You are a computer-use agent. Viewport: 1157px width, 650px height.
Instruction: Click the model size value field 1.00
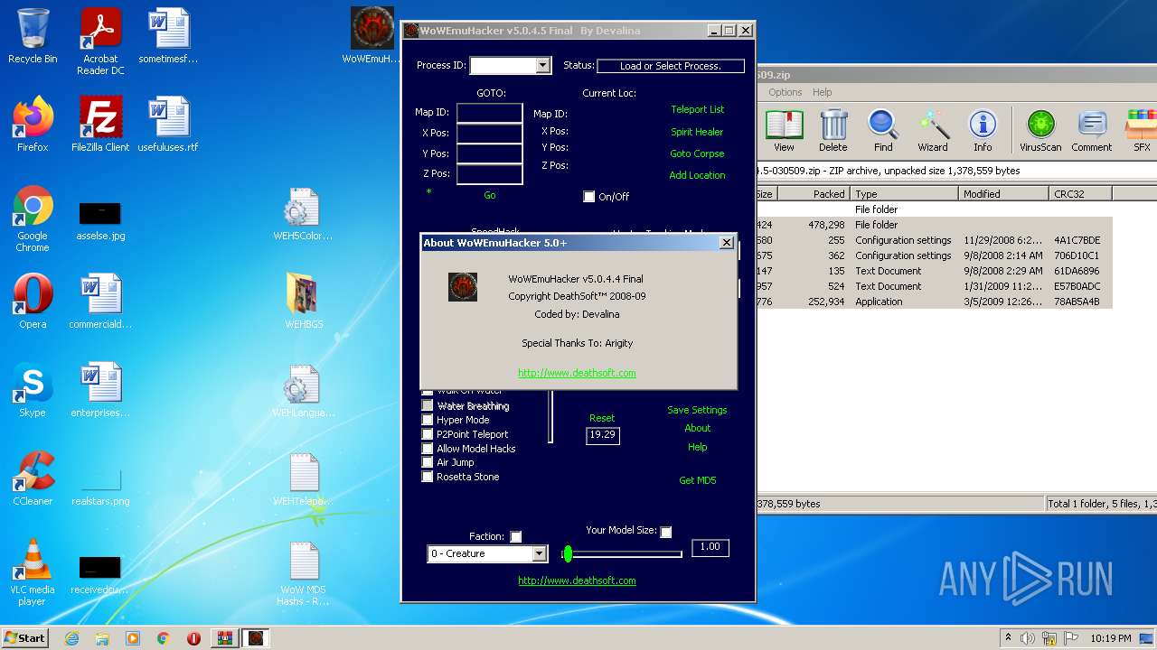click(x=710, y=547)
